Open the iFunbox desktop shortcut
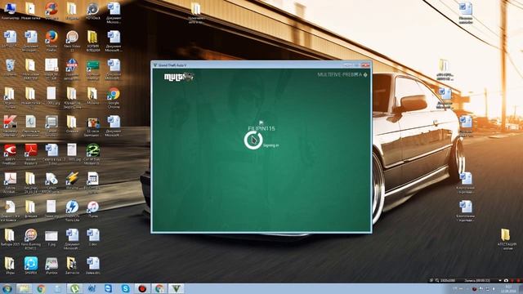This screenshot has height=294, width=523. pyautogui.click(x=51, y=265)
